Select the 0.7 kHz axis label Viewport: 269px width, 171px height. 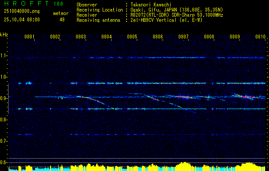click(3, 141)
